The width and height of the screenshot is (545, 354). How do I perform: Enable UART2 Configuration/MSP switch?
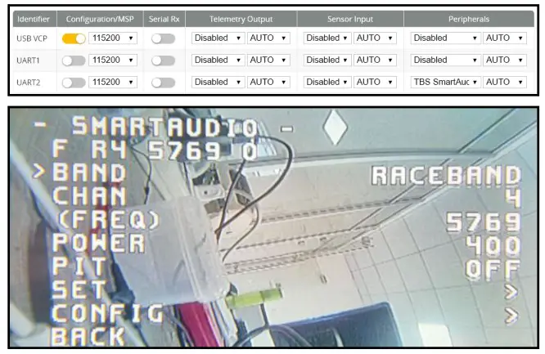(74, 83)
